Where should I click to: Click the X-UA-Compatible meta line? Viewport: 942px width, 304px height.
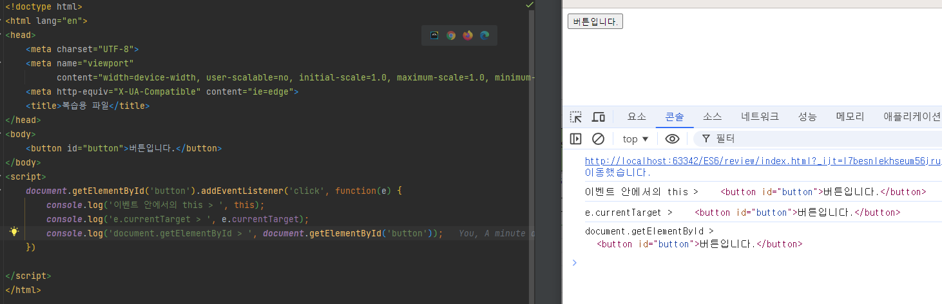tap(162, 91)
